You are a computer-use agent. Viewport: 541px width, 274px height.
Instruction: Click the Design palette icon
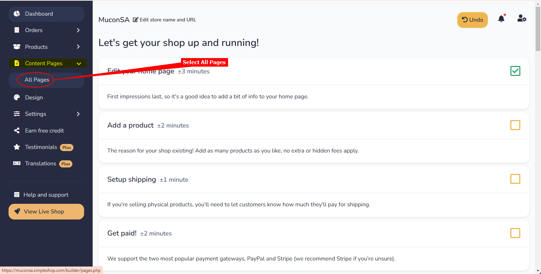pos(17,98)
